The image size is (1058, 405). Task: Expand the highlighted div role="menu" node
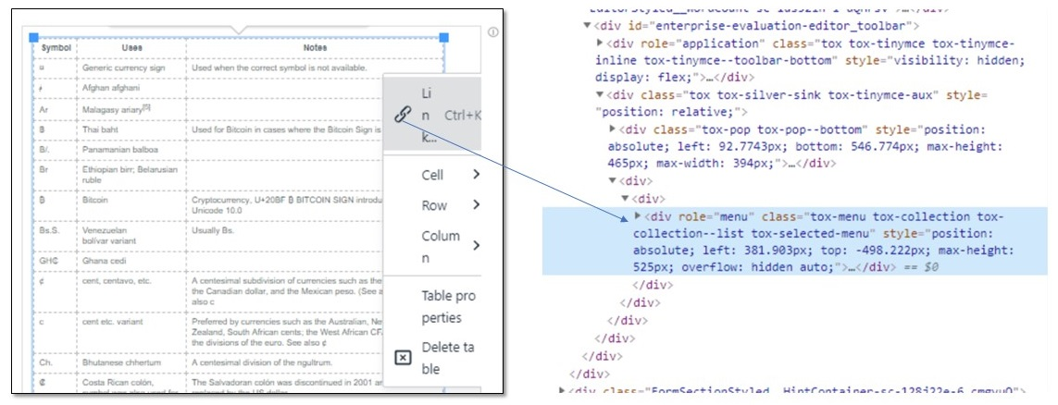(x=637, y=215)
